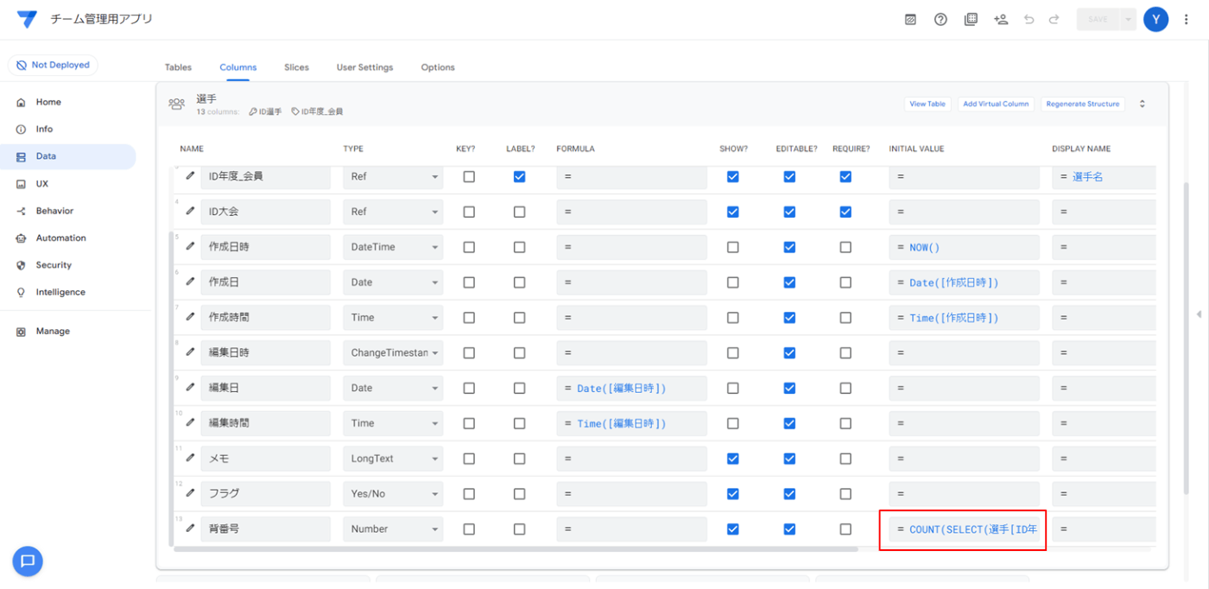Uncheck EDITABLE? for フラグ row
The height and width of the screenshot is (589, 1209).
pos(789,494)
